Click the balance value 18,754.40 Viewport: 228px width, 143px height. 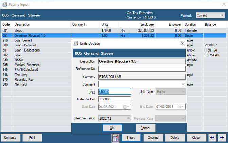(212, 55)
